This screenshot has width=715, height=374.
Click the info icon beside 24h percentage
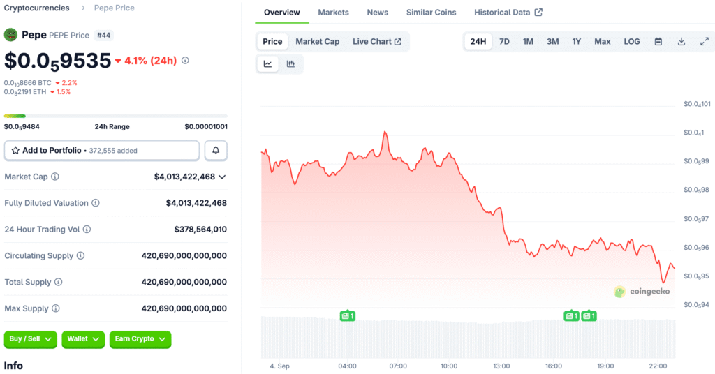[185, 60]
